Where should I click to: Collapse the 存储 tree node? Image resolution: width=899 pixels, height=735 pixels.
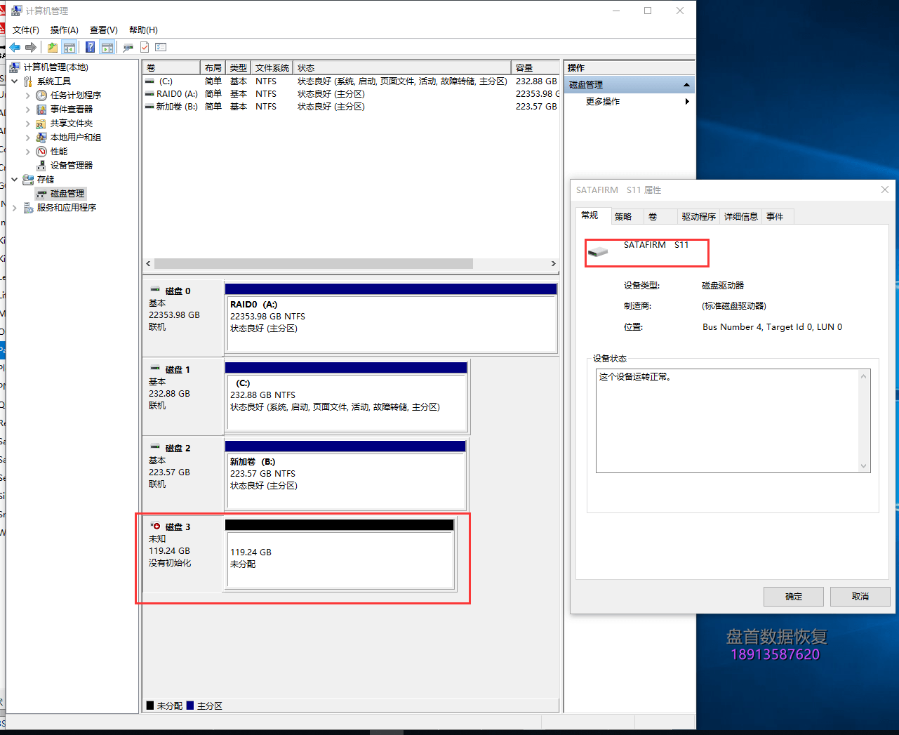coord(14,179)
